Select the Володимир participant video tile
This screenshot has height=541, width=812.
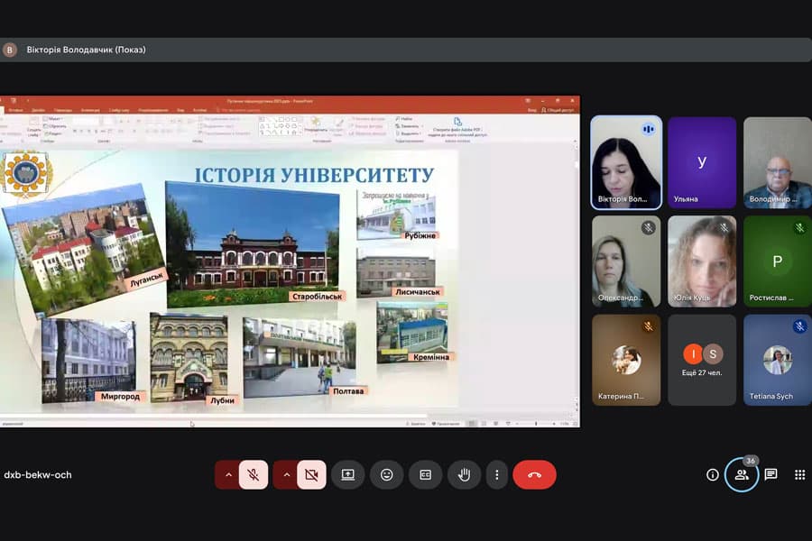778,162
